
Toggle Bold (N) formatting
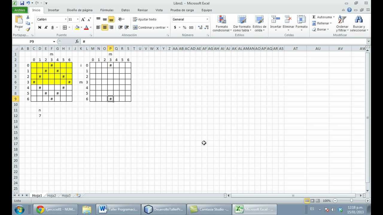pos(39,27)
